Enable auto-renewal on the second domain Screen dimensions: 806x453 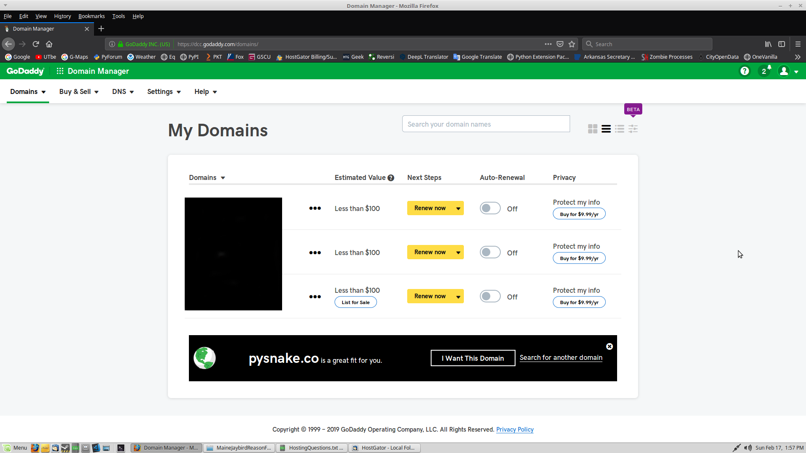[x=490, y=253]
